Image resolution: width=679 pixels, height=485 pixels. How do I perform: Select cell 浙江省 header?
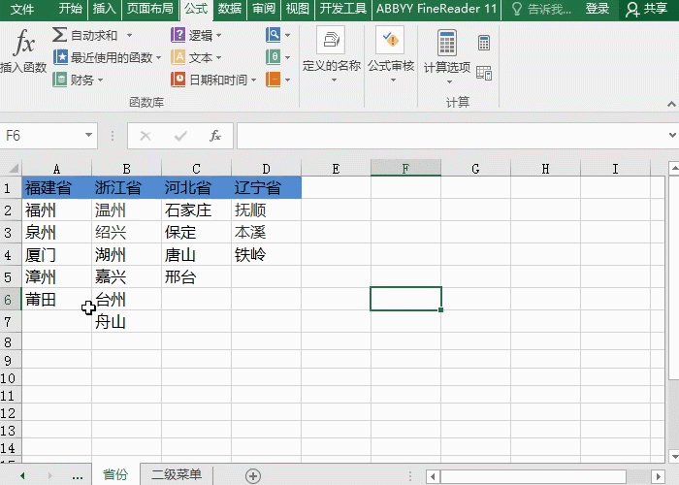[x=126, y=188]
